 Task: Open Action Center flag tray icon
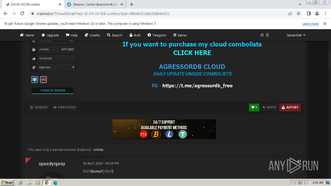pos(306,183)
